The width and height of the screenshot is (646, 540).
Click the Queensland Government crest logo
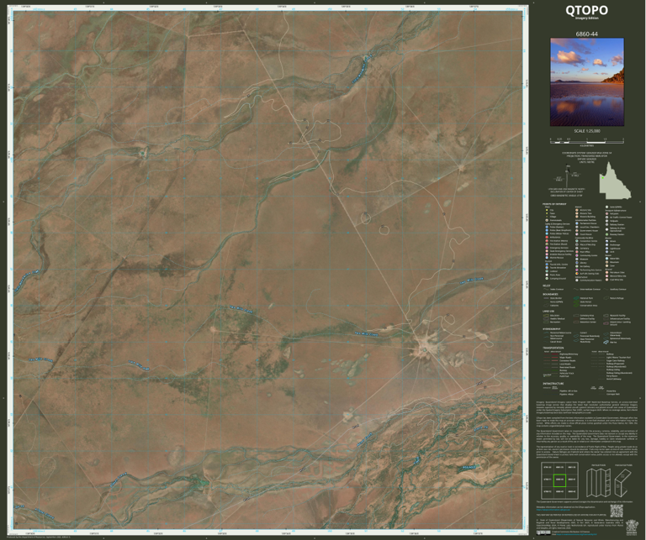coord(632,527)
